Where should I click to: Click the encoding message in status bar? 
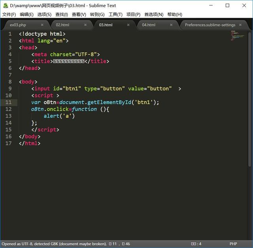(x=54, y=244)
